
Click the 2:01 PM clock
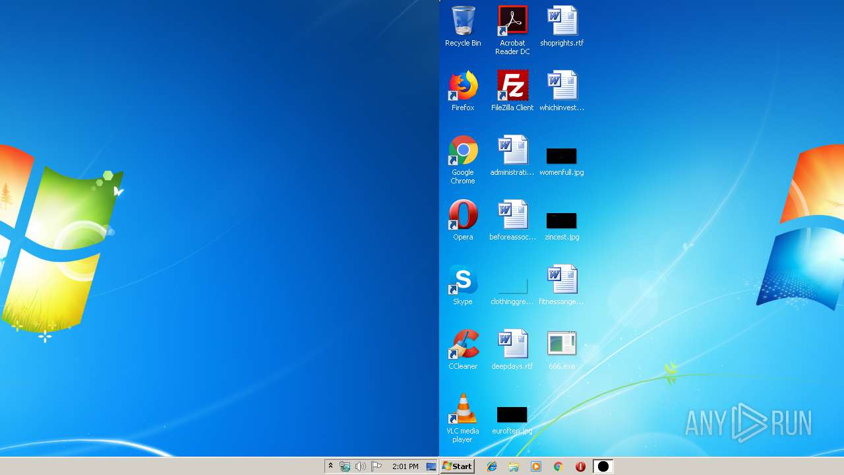[x=405, y=466]
